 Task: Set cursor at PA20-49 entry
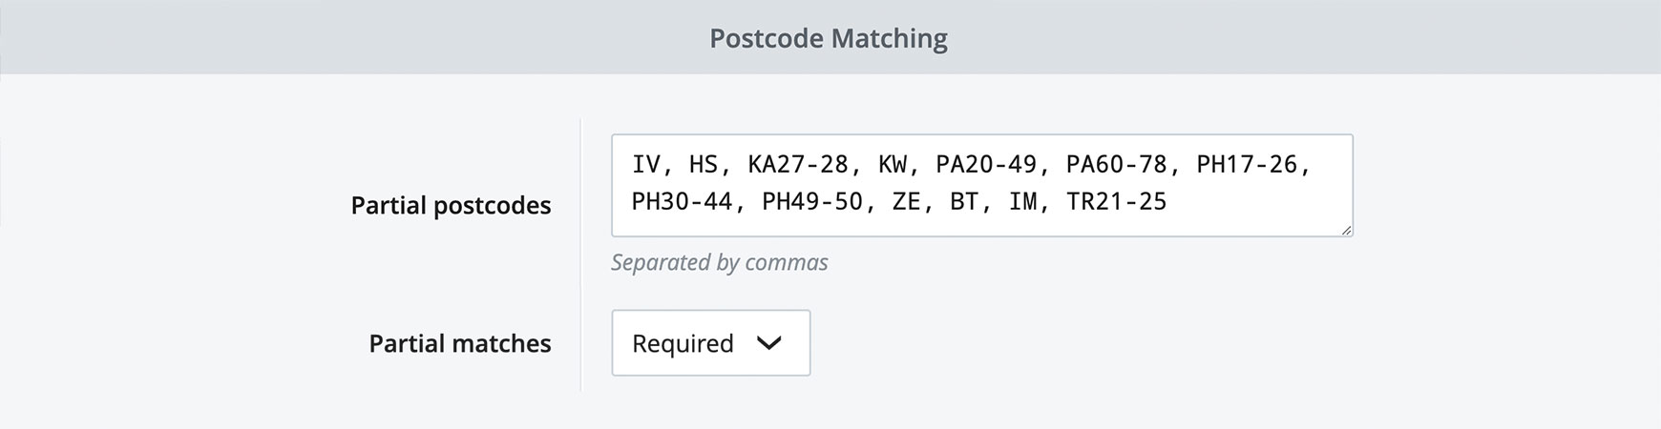click(986, 165)
